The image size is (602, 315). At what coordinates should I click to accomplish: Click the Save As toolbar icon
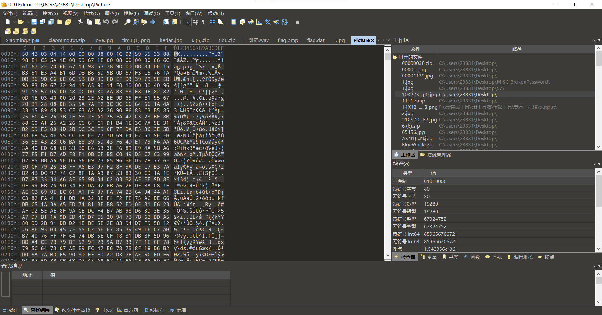[x=42, y=22]
